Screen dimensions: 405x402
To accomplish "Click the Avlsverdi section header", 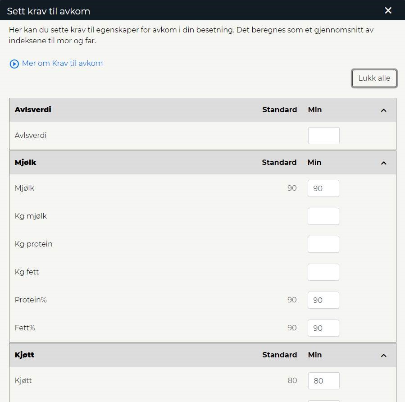I will coord(203,110).
